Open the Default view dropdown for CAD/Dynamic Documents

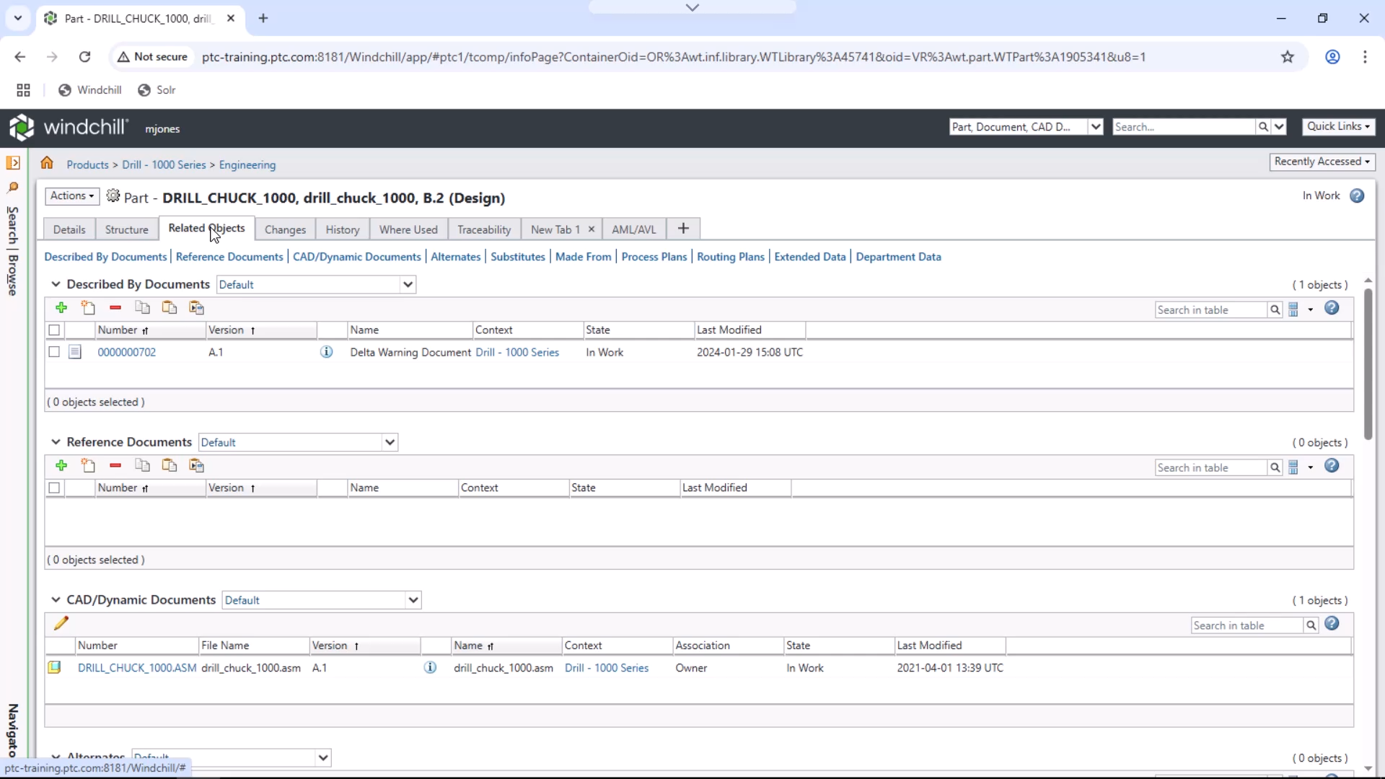pos(413,599)
